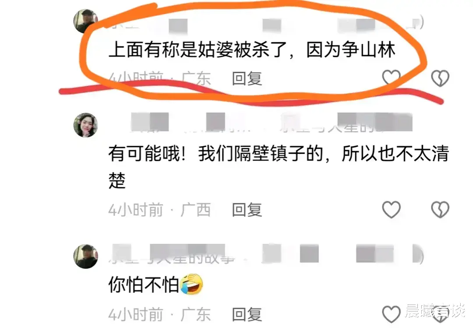Reply to the 因为争山林 comment
473x328 pixels.
(x=247, y=78)
